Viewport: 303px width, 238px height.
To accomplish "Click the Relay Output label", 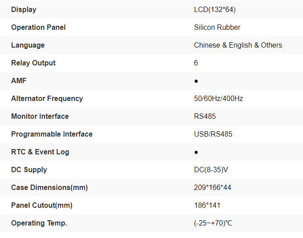I will (x=33, y=63).
